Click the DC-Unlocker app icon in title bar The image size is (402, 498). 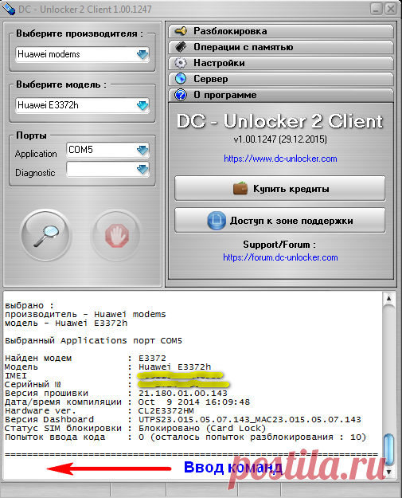(x=8, y=9)
